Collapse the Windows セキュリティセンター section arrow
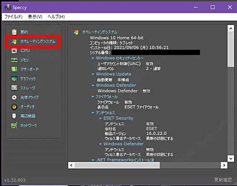 click(x=93, y=58)
